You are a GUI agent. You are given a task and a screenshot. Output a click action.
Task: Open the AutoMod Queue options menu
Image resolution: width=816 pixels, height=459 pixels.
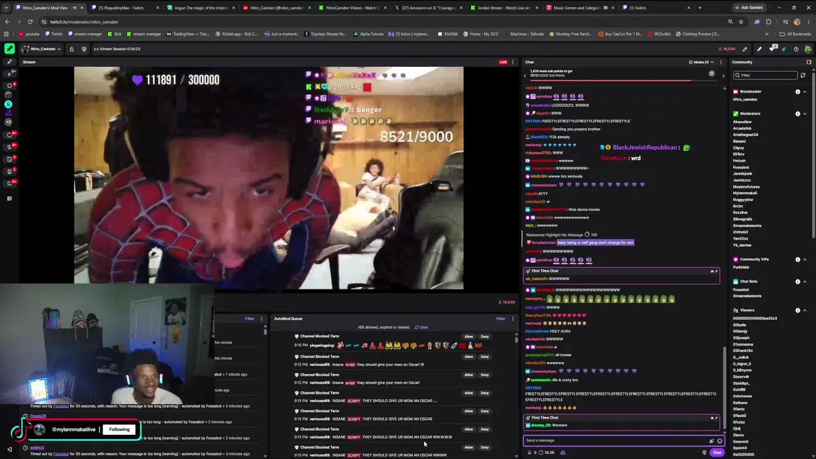513,319
